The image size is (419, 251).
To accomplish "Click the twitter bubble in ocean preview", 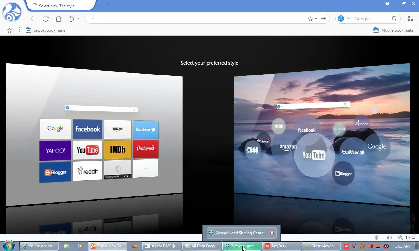I will coord(353,152).
